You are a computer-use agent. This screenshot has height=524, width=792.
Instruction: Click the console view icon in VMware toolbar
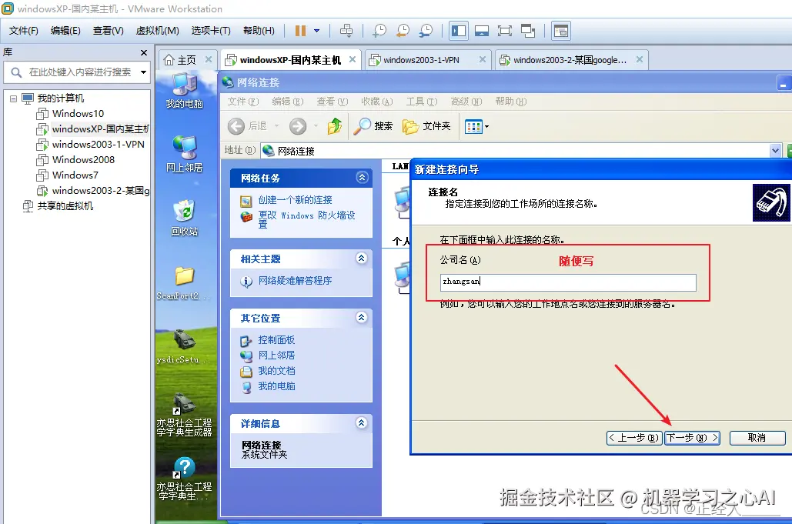click(560, 31)
